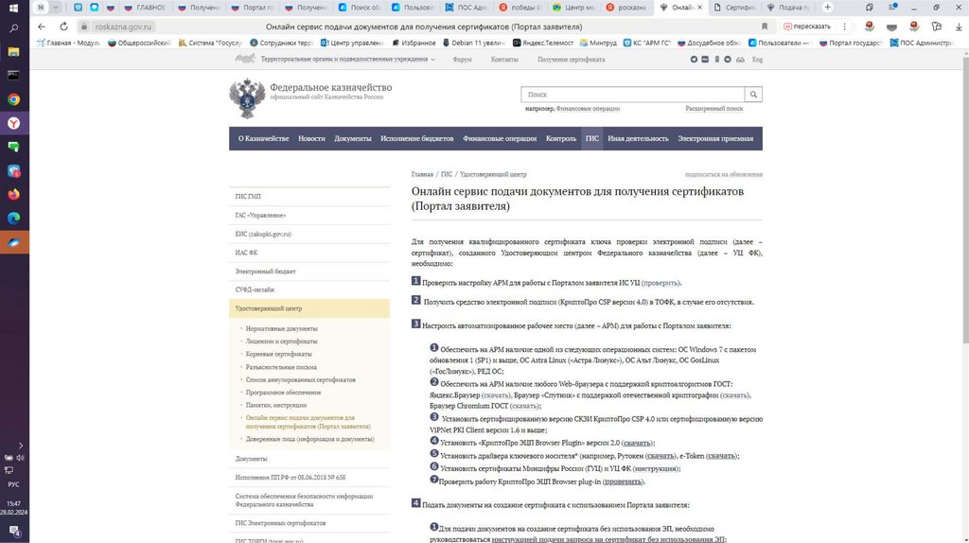This screenshot has width=969, height=543.
Task: Open the Контакты link
Action: click(504, 60)
